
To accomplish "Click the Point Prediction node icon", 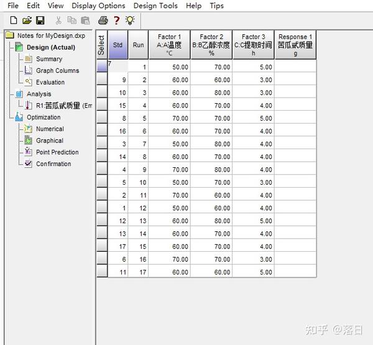I will pos(29,152).
